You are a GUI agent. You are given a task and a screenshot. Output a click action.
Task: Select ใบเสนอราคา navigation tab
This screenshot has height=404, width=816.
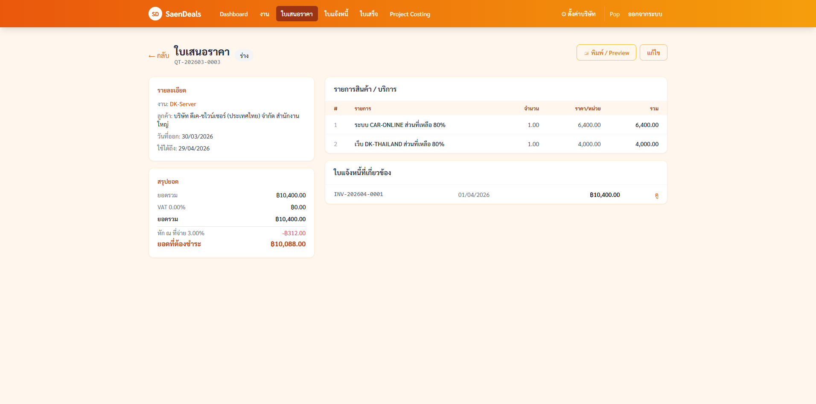coord(297,14)
